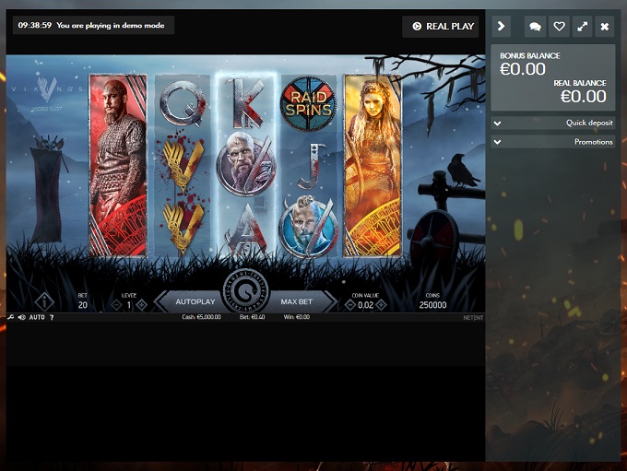This screenshot has width=627, height=471.
Task: Click the Vikings video slot logo
Action: click(x=47, y=92)
